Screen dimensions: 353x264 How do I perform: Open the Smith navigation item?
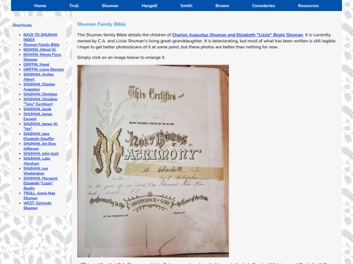click(186, 6)
